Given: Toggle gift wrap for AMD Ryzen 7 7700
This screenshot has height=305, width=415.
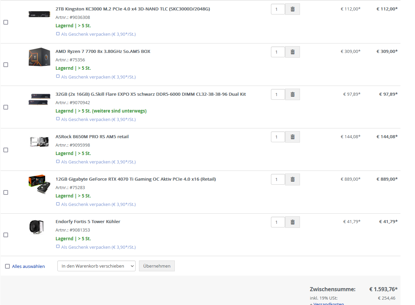Looking at the screenshot, I should [x=58, y=77].
